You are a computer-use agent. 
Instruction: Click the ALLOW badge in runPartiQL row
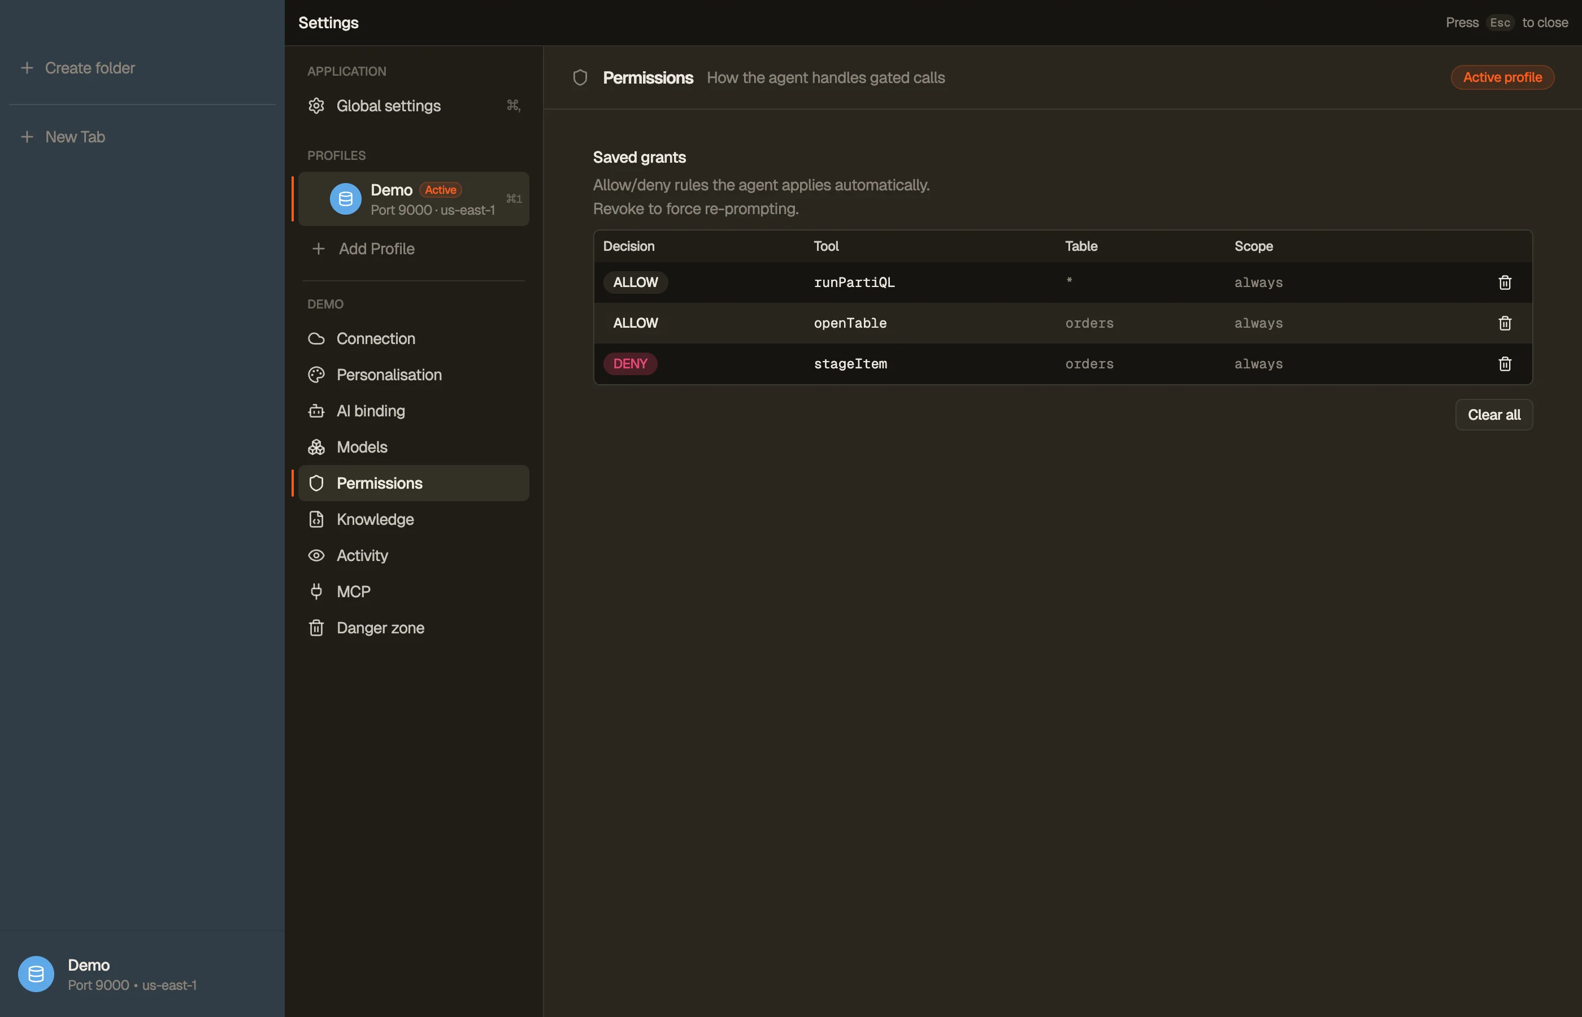[x=635, y=282]
